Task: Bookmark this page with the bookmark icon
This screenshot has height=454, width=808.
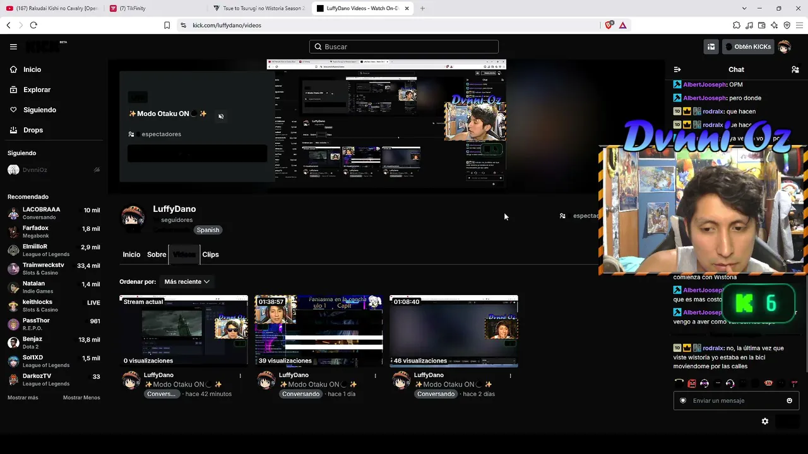Action: tap(167, 25)
